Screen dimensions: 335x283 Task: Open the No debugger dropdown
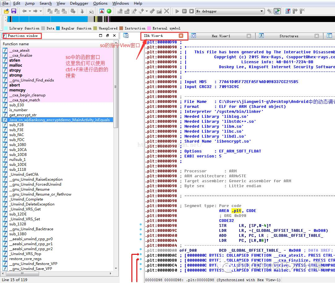tap(262, 11)
